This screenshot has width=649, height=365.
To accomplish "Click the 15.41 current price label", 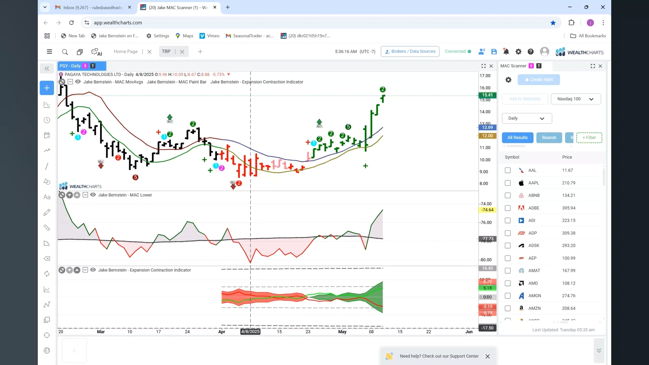I will [x=487, y=95].
